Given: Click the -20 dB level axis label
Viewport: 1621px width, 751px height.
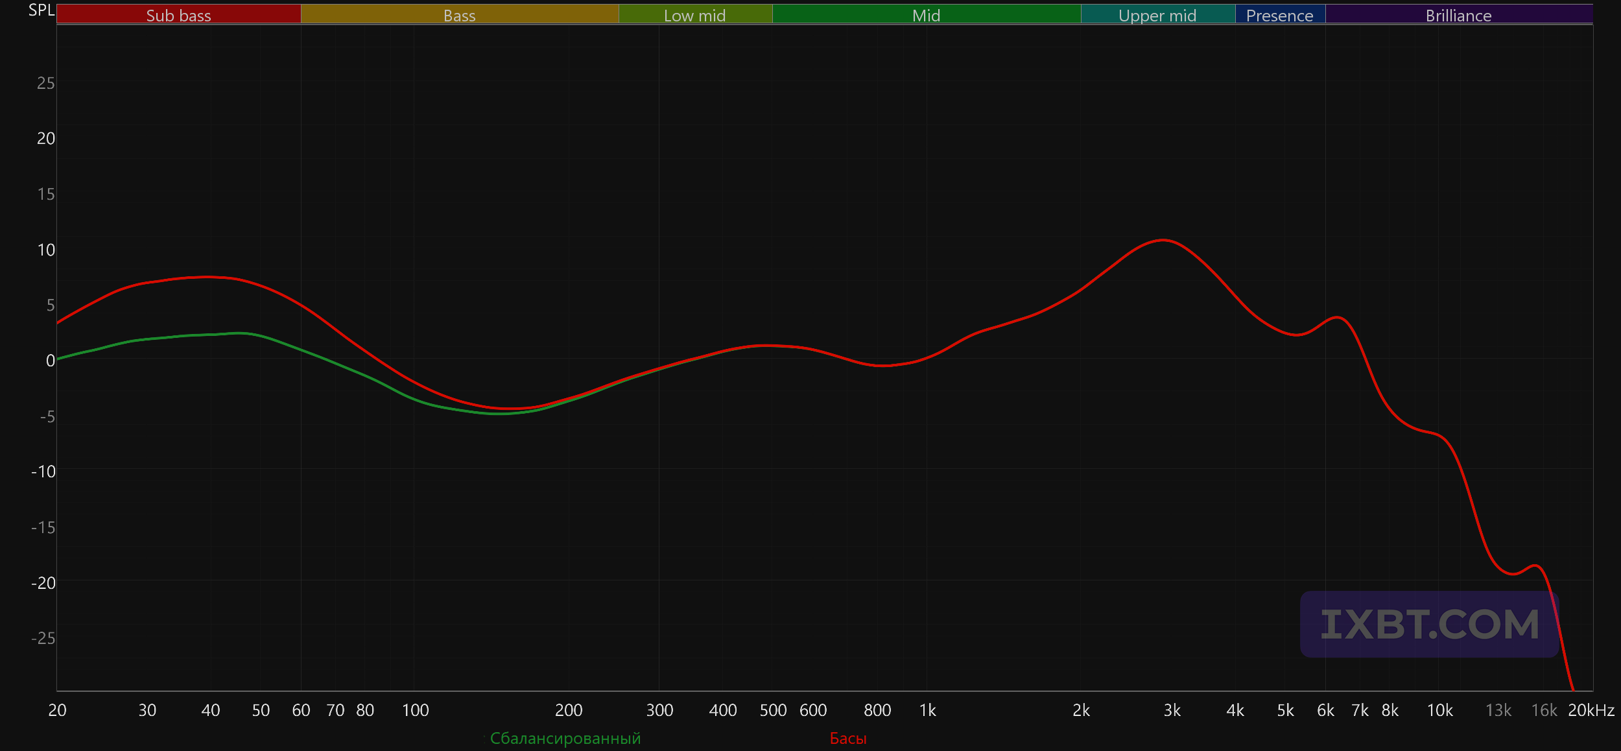Looking at the screenshot, I should [x=43, y=582].
